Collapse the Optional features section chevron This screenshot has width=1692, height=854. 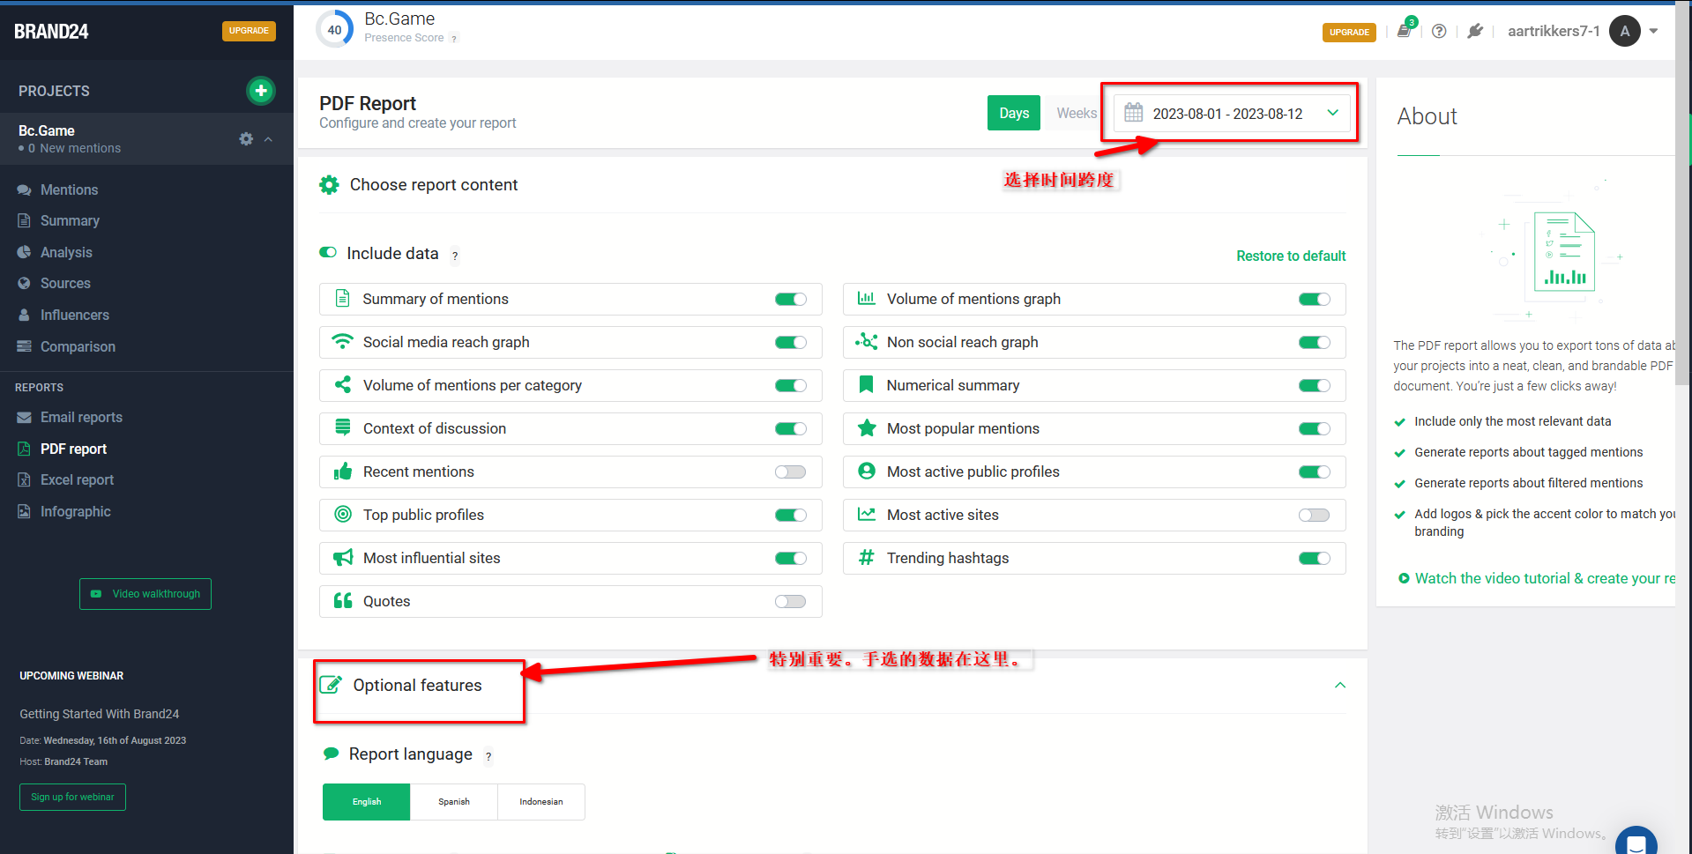[x=1340, y=685]
